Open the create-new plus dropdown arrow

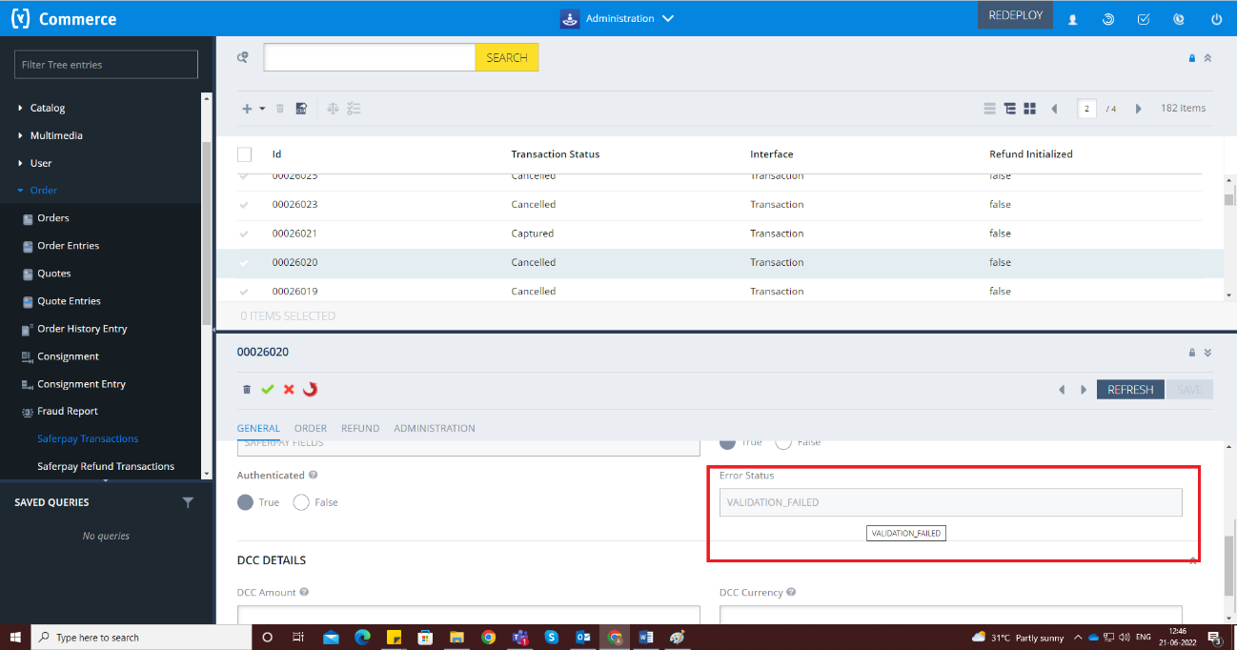click(262, 109)
